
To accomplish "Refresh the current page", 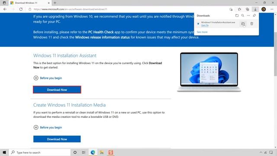I will coord(21,9).
